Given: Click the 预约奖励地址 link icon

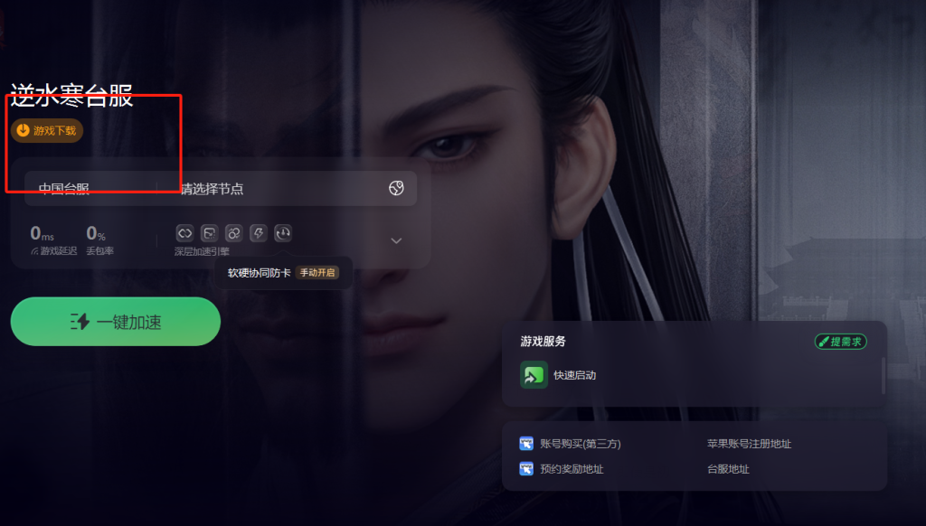Looking at the screenshot, I should click(526, 469).
